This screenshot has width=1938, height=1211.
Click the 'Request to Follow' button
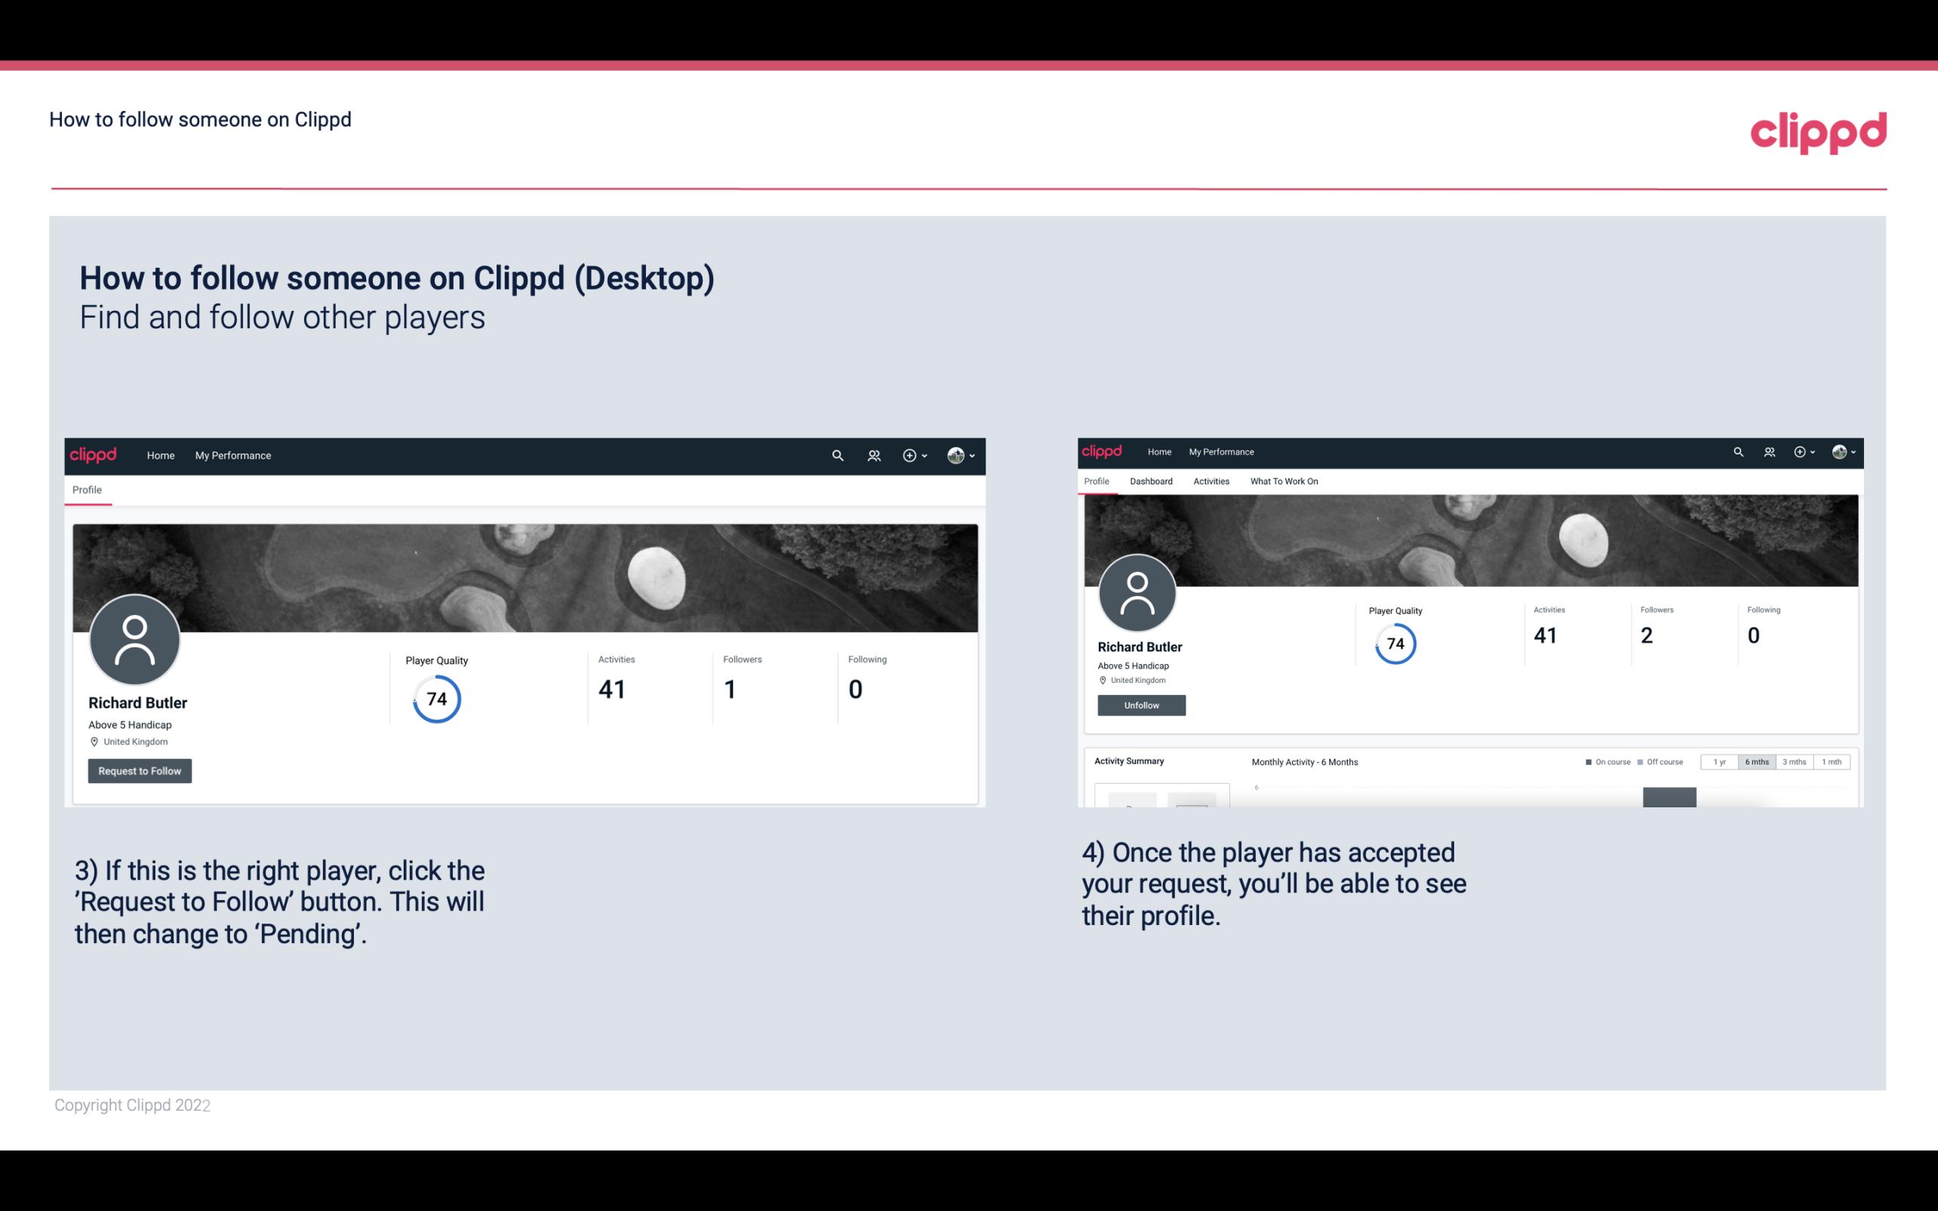(x=140, y=770)
